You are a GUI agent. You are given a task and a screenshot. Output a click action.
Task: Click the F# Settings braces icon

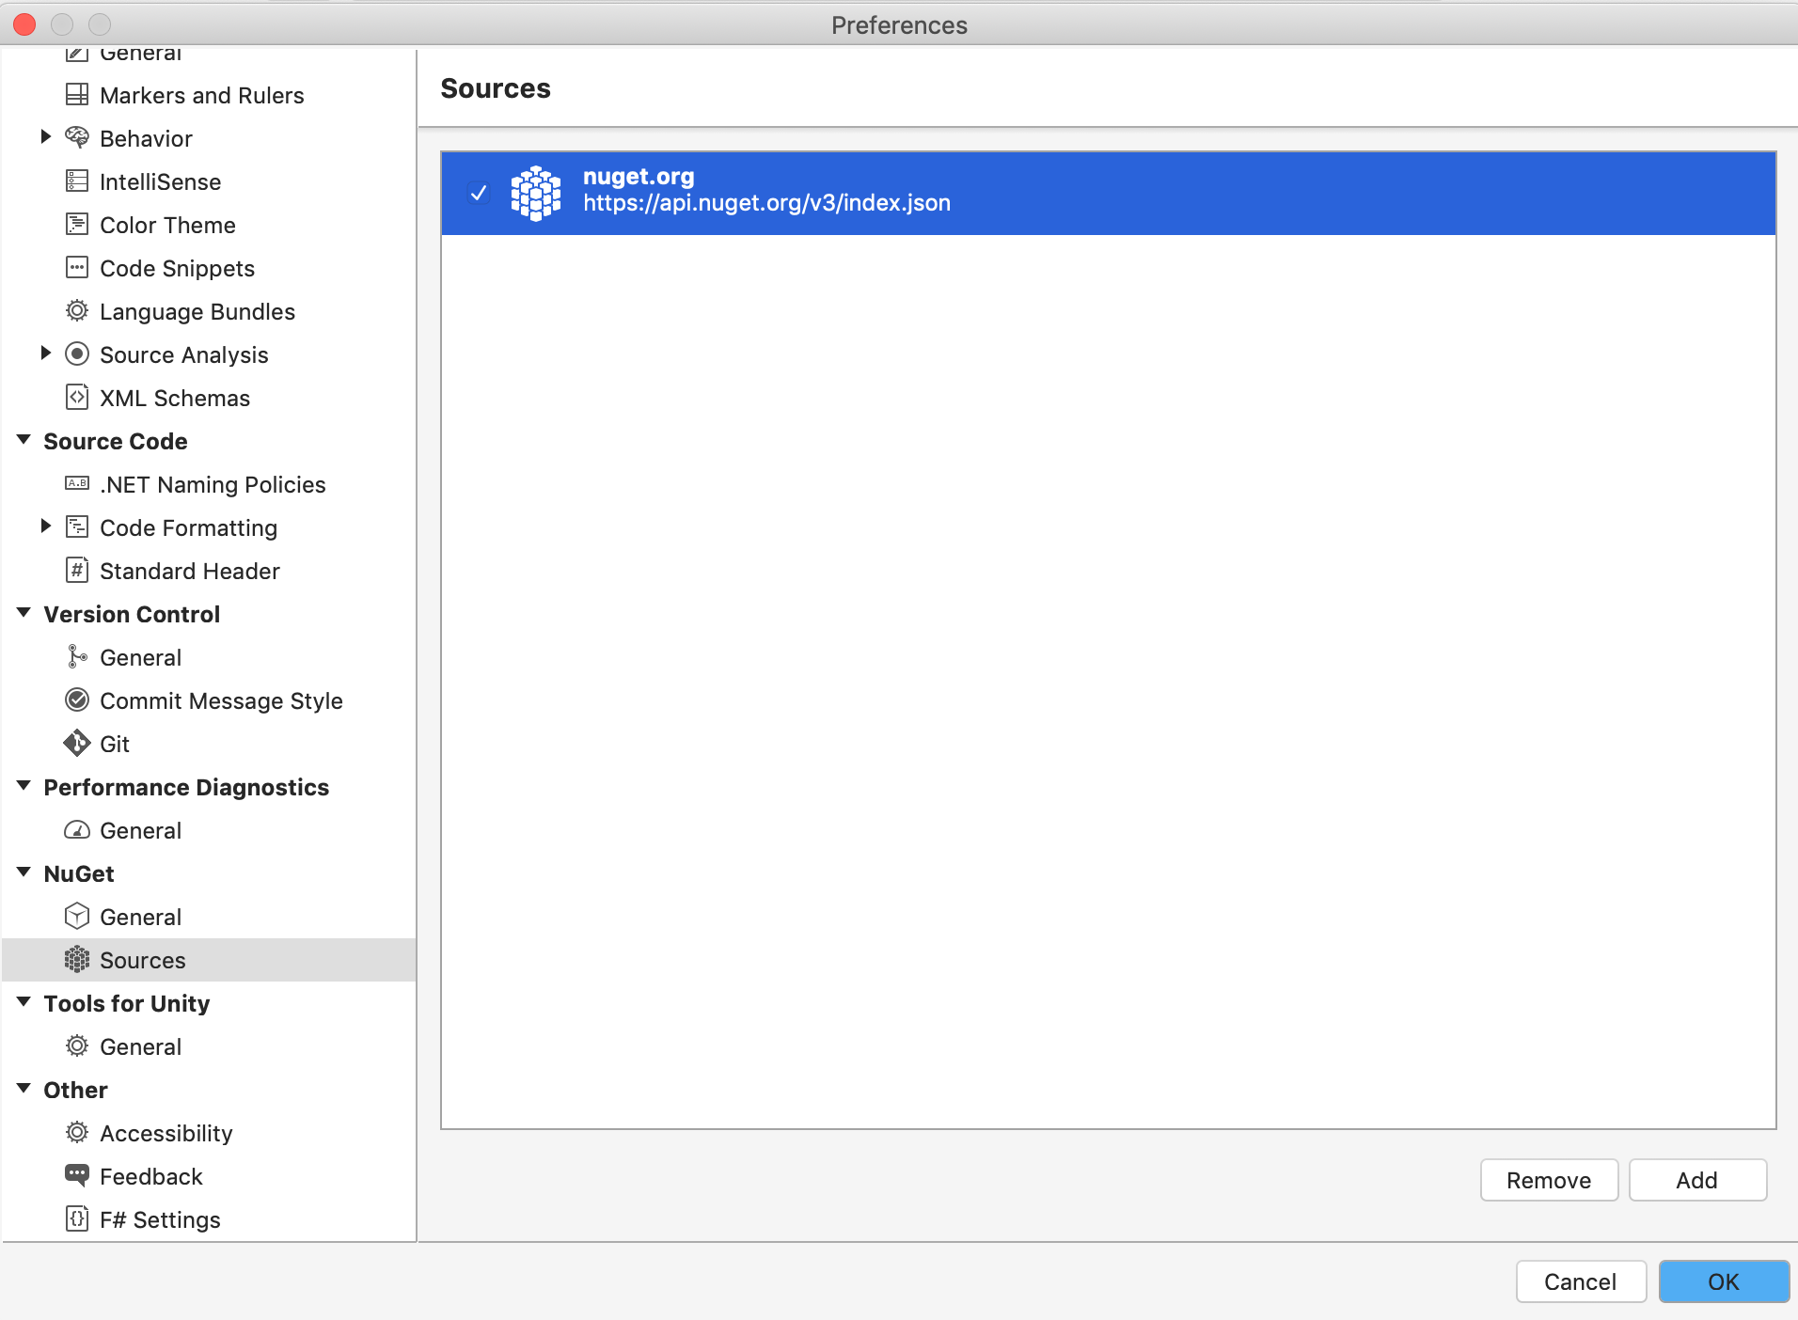pyautogui.click(x=77, y=1219)
